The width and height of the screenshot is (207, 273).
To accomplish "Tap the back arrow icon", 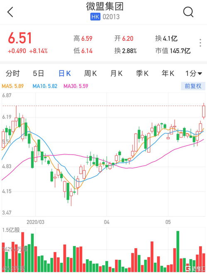I will click(10, 12).
